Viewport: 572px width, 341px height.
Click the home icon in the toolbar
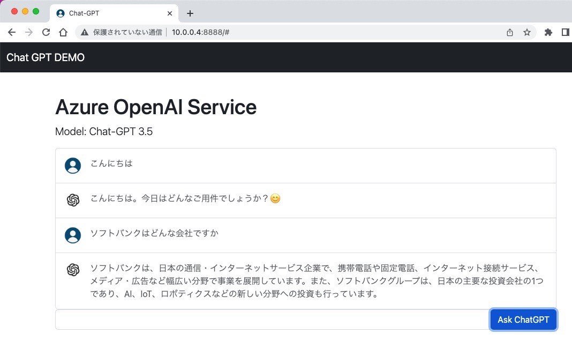(63, 32)
